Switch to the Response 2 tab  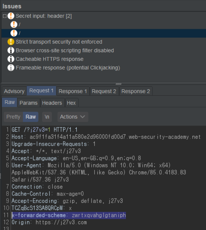click(x=136, y=91)
